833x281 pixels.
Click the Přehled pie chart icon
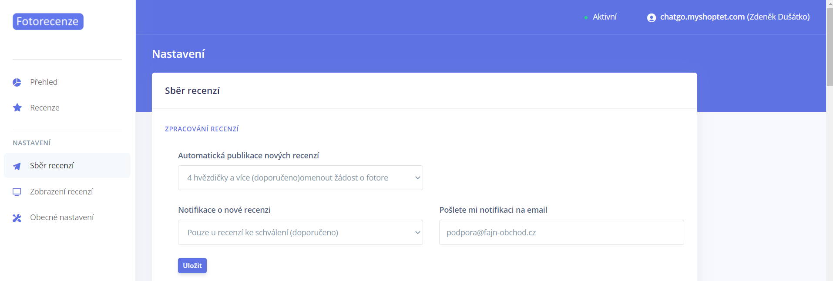(17, 82)
